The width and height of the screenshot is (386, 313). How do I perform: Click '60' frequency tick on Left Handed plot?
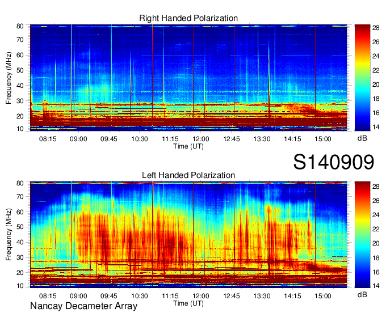(x=20, y=212)
